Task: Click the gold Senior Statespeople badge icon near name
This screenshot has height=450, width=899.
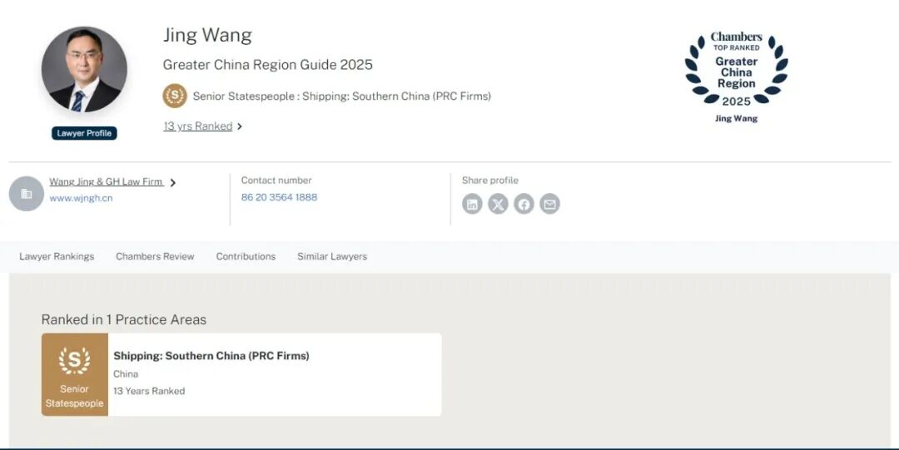Action: [175, 96]
